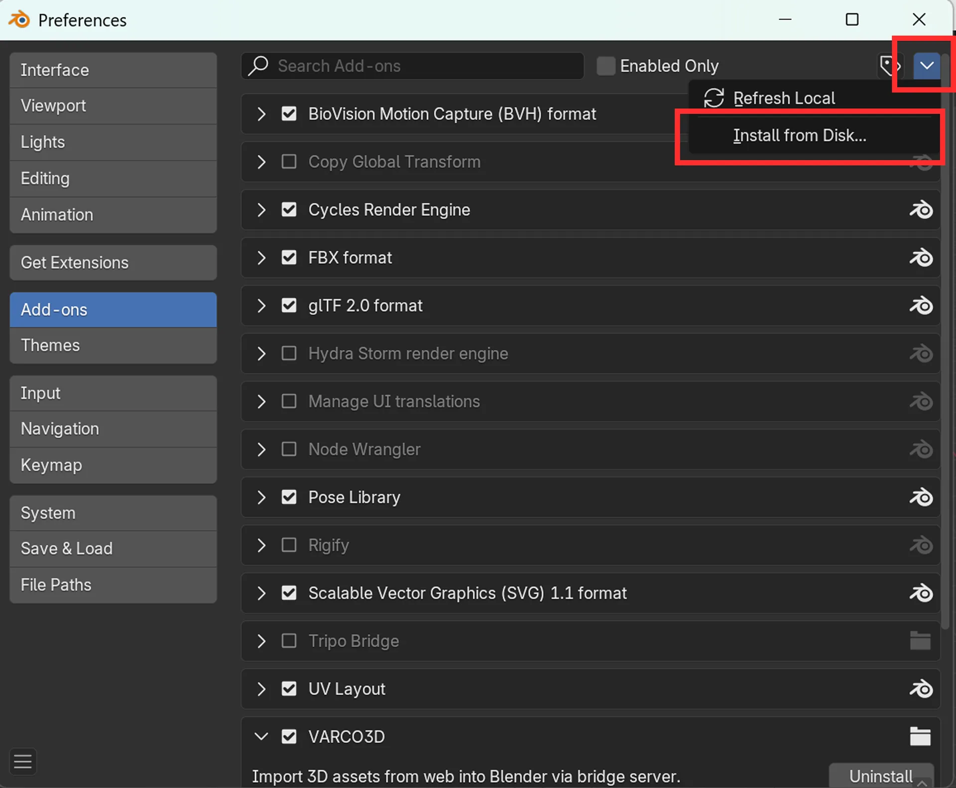Open the Get Extensions section

coord(113,263)
